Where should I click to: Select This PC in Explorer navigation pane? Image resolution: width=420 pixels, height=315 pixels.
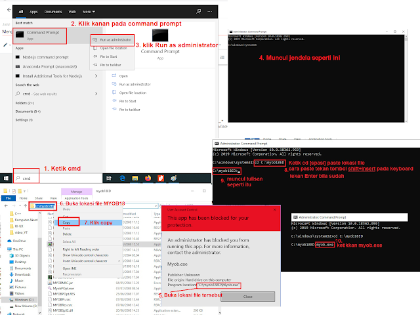tap(15, 249)
